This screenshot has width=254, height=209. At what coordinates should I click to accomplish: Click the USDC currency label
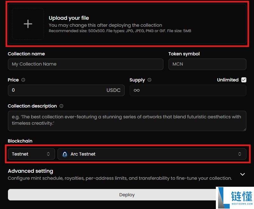(113, 90)
